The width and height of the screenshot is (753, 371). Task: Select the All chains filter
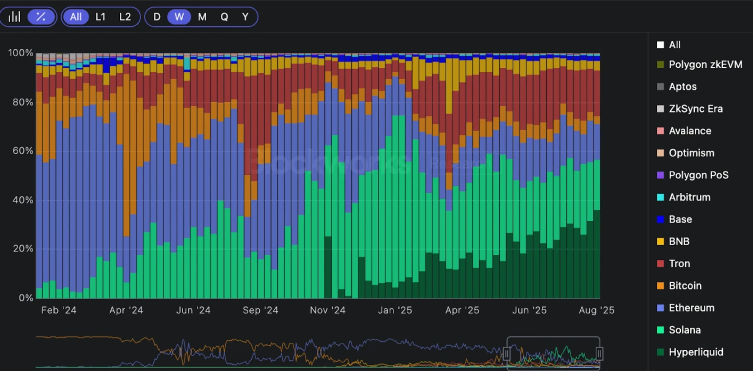(x=76, y=17)
